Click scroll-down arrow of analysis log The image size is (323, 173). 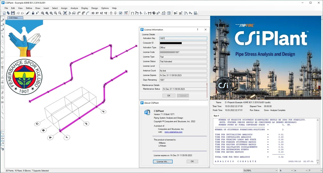318,163
